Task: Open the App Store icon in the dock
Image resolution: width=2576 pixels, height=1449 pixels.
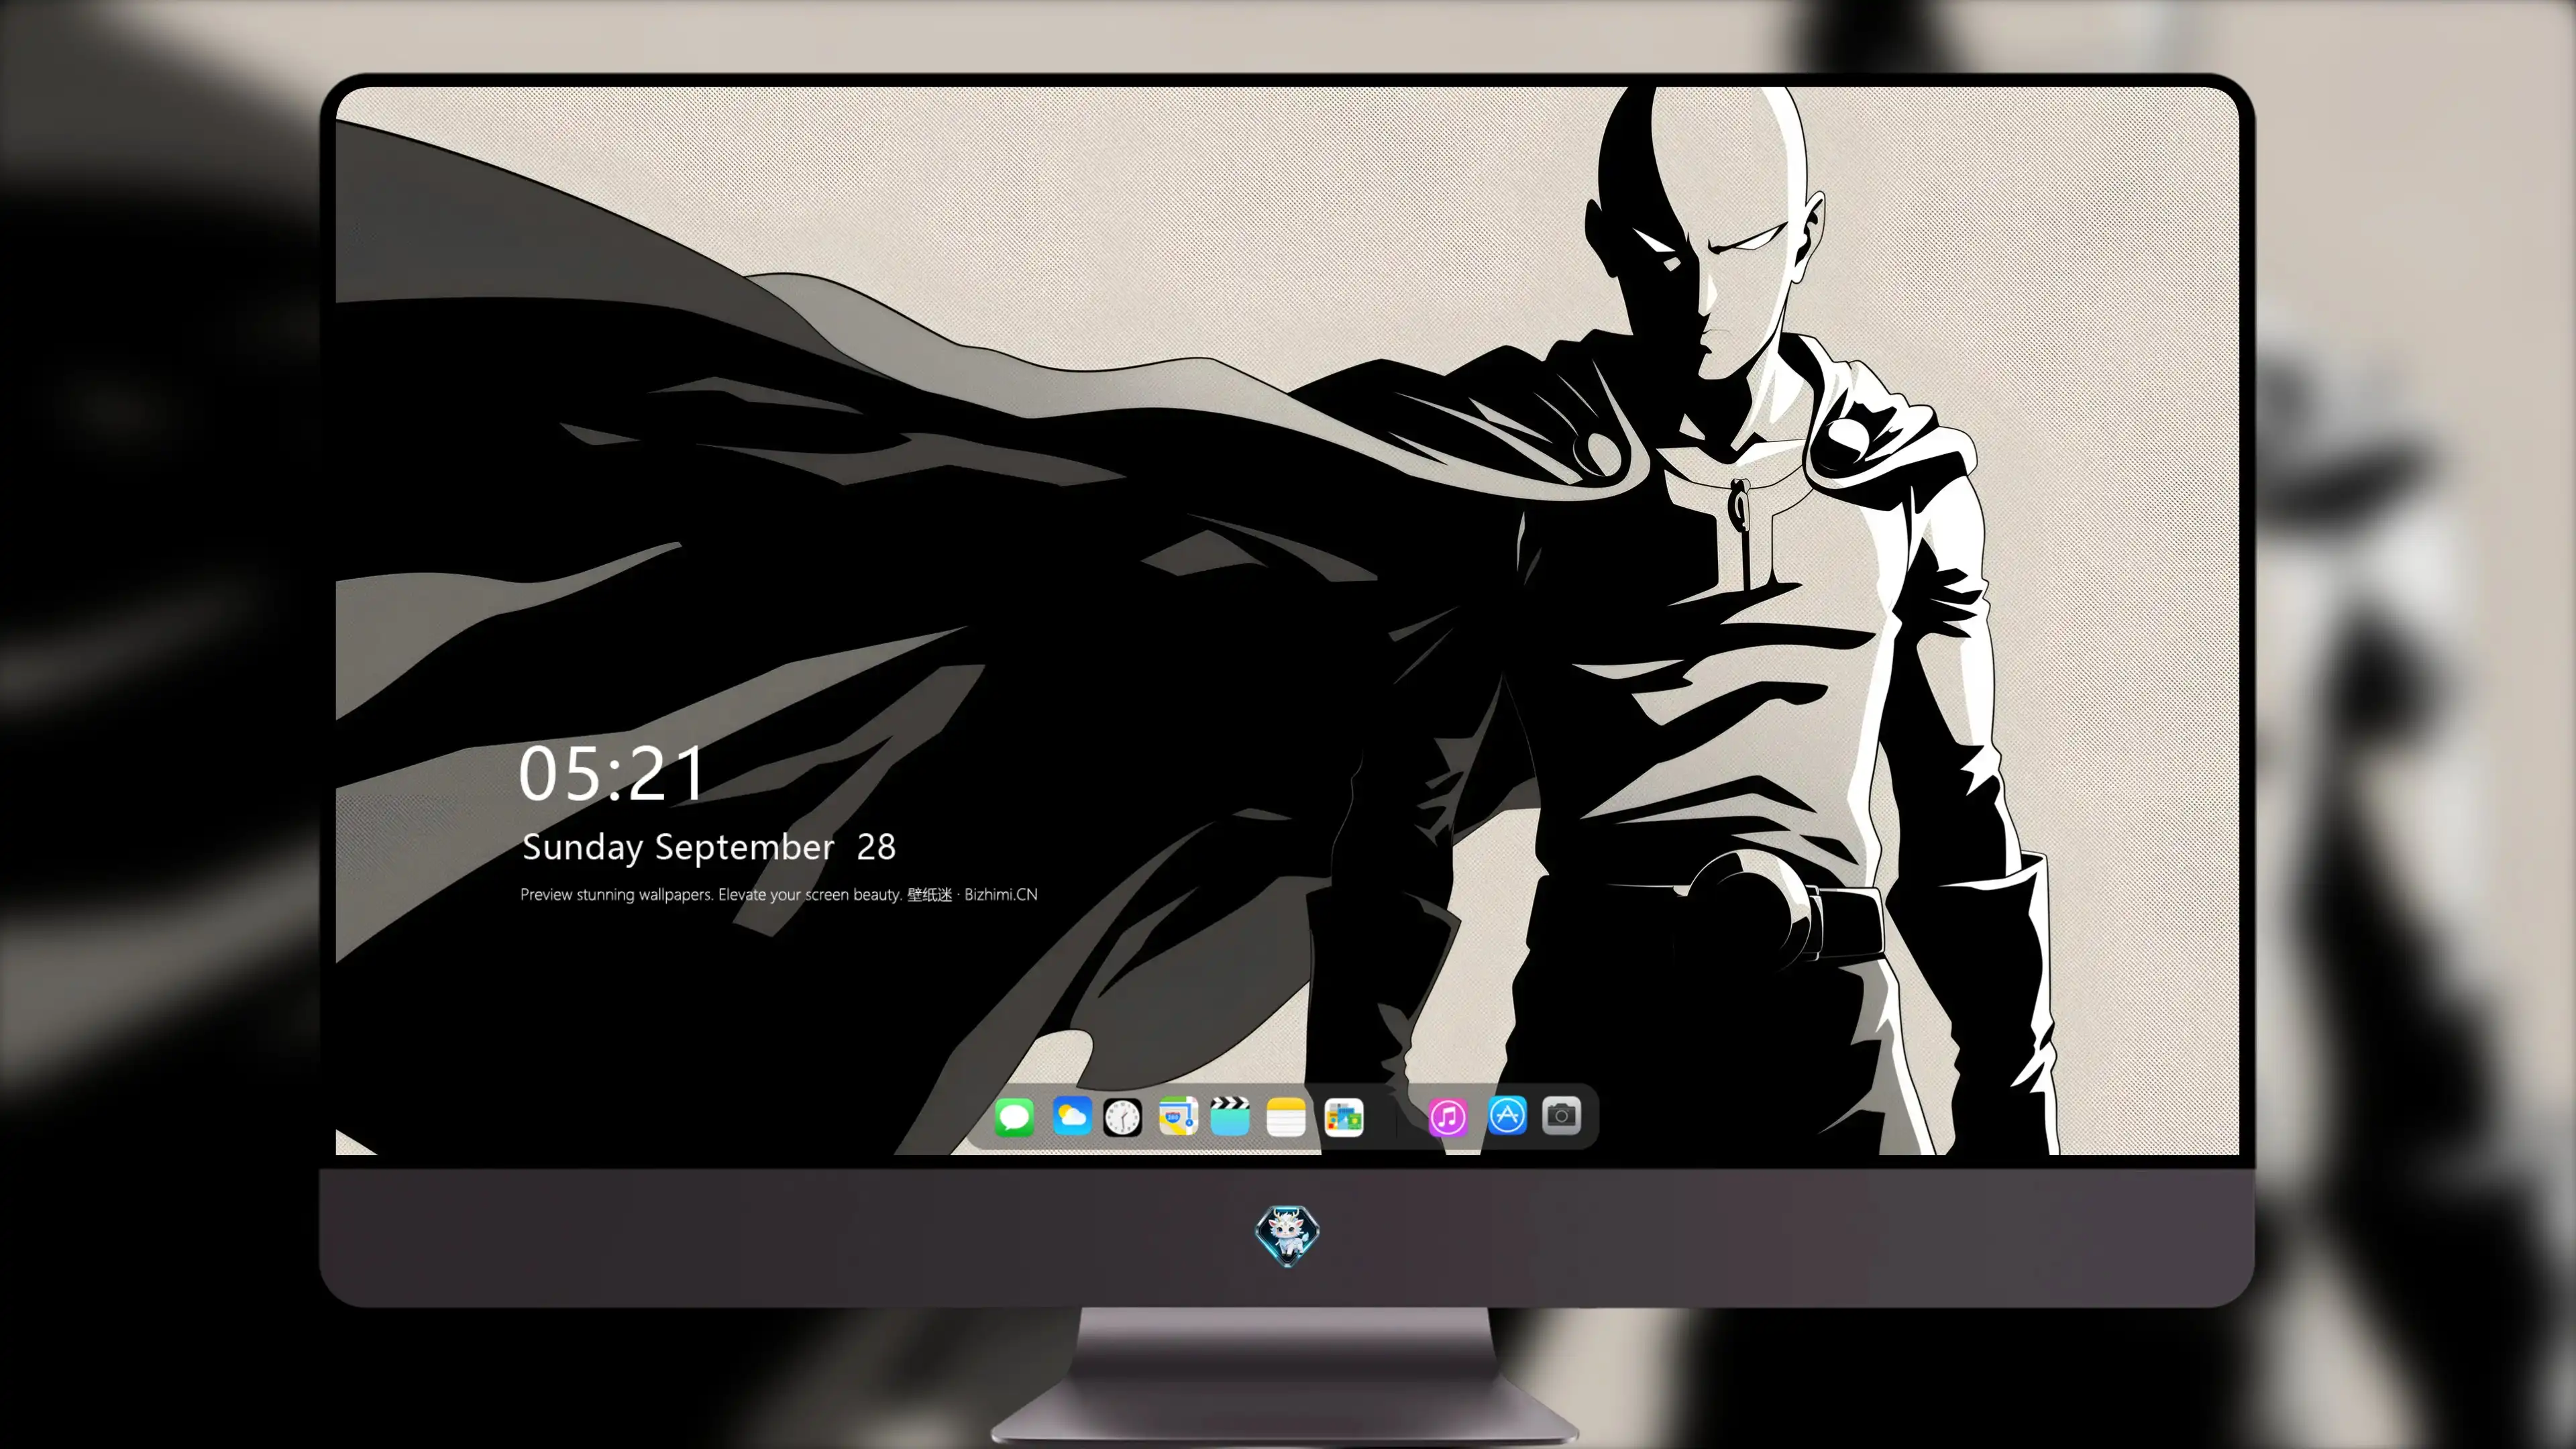Action: click(1507, 1115)
